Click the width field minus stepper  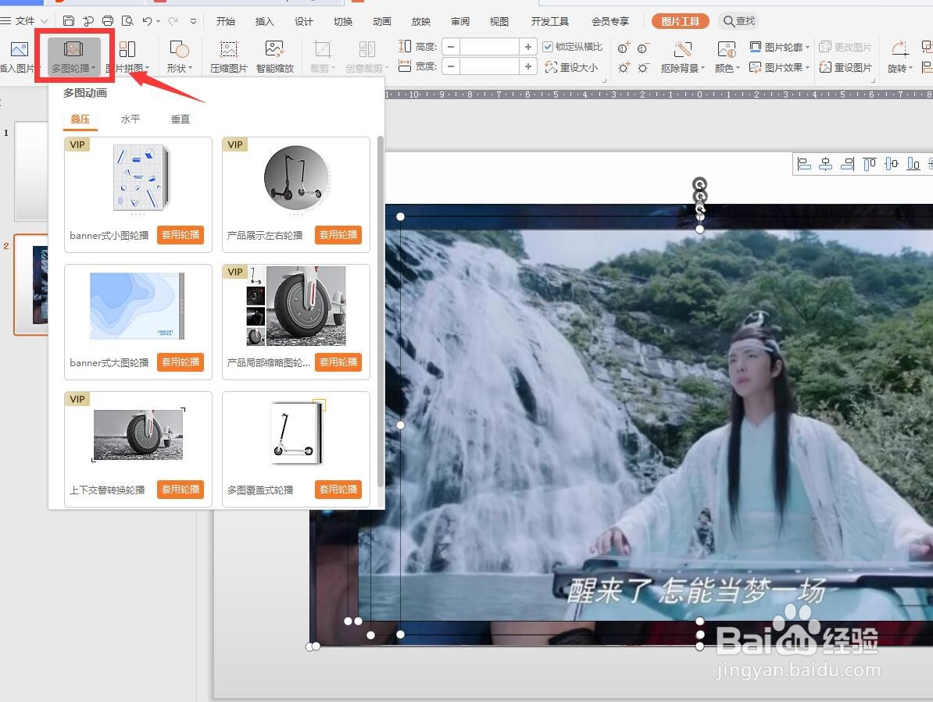[x=451, y=66]
